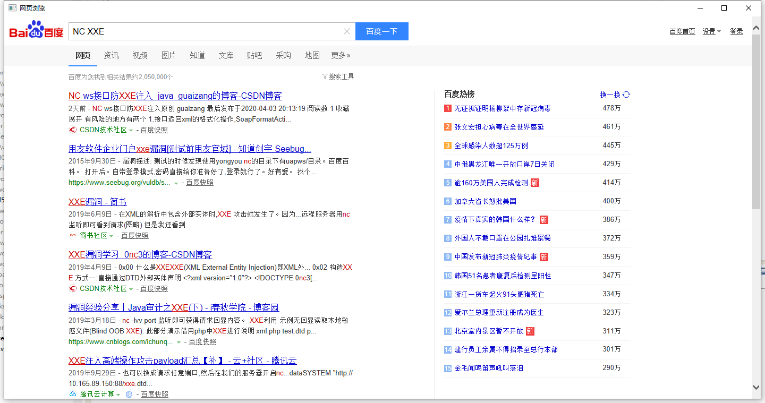Screen dimensions: 765x403
Task: Open hot topic 全球感染人数超125万例
Action: pyautogui.click(x=491, y=145)
